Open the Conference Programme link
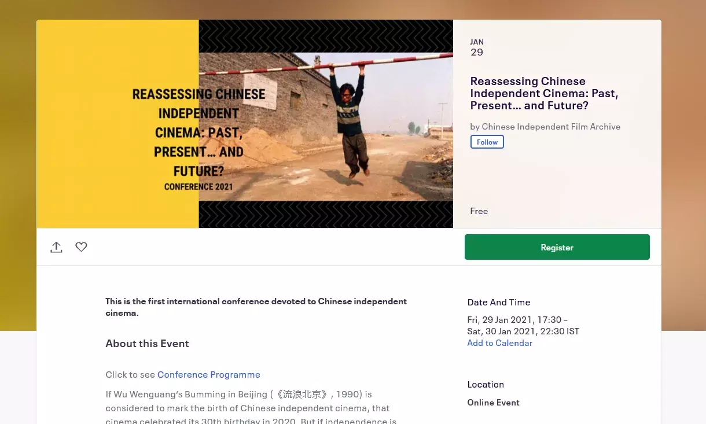This screenshot has width=706, height=424. tap(208, 374)
